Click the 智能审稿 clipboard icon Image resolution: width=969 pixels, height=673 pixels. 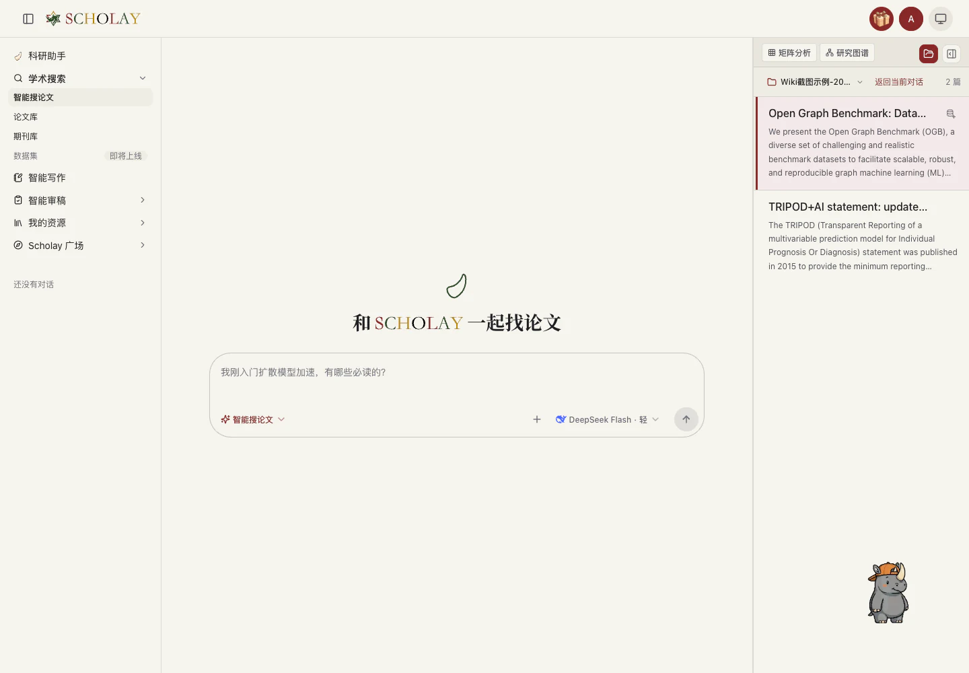[x=18, y=200]
